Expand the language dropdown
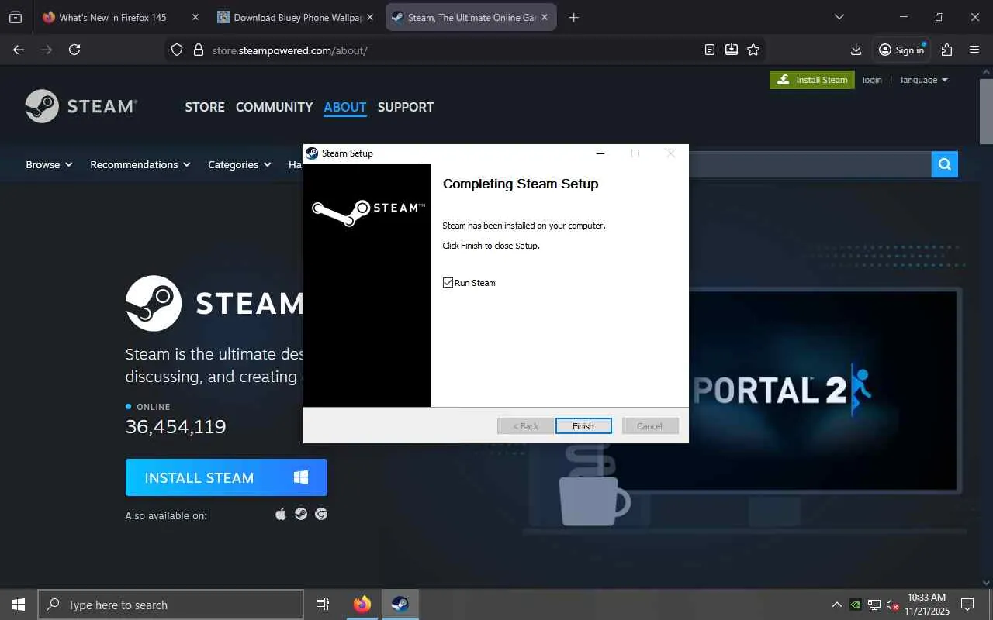 [924, 80]
